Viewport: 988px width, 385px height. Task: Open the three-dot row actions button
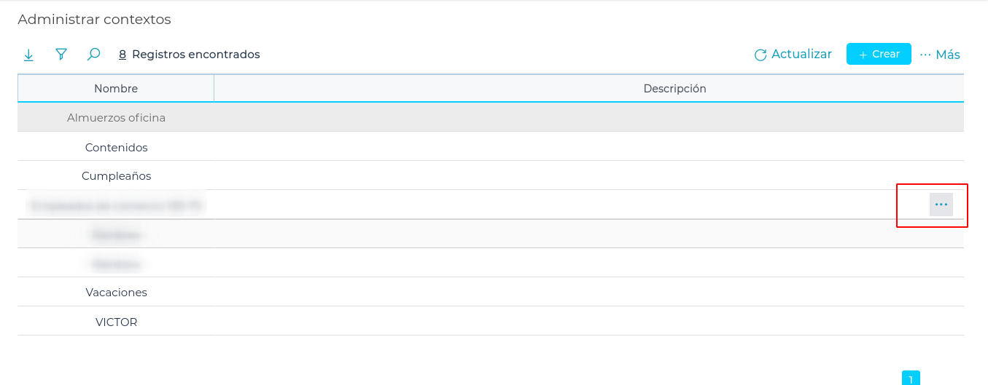click(941, 205)
